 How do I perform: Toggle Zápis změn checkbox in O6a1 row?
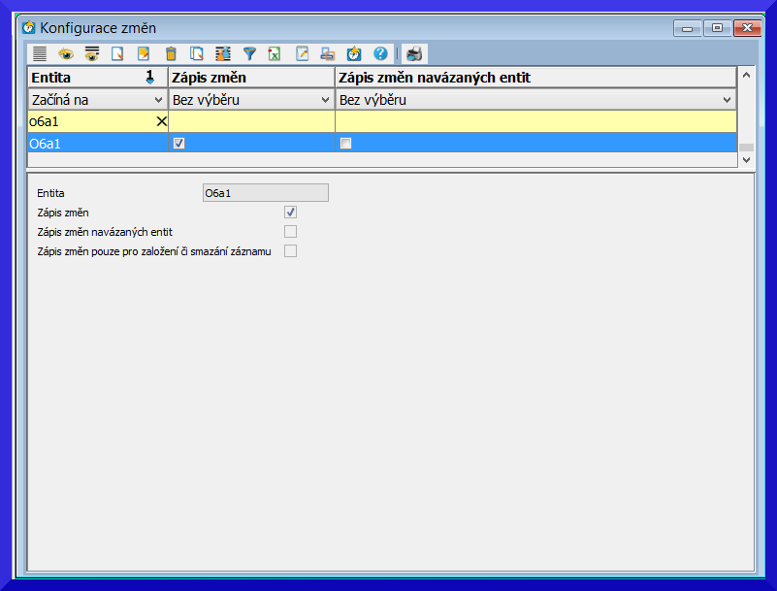tap(178, 144)
